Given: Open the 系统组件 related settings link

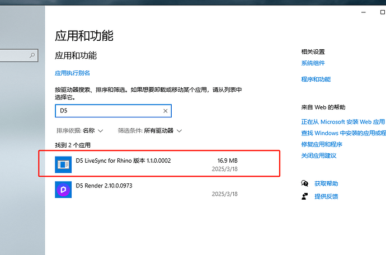Looking at the screenshot, I should coord(313,63).
